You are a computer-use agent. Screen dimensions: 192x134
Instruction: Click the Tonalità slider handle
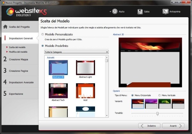(x=157, y=114)
